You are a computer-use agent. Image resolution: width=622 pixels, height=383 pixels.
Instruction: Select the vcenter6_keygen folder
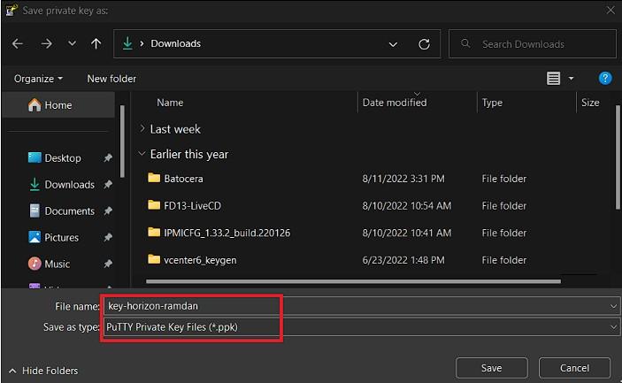[200, 260]
